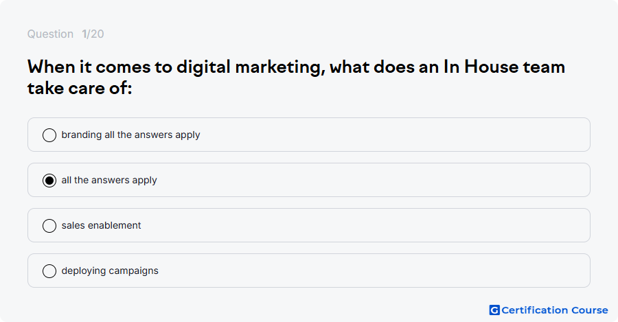Select the radio button for sales enablement

pyautogui.click(x=49, y=225)
